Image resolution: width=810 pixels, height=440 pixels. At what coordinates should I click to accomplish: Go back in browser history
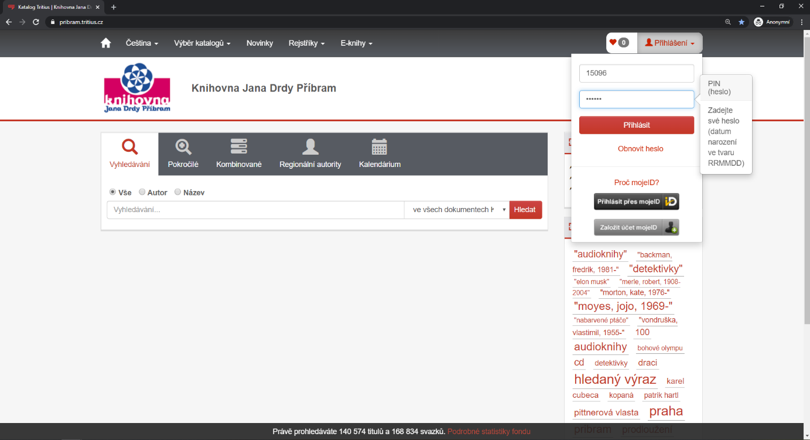pyautogui.click(x=9, y=22)
